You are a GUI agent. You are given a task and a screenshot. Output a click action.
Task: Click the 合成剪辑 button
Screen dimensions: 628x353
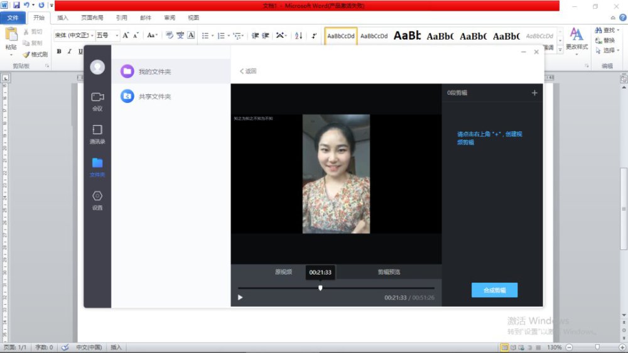pos(494,290)
